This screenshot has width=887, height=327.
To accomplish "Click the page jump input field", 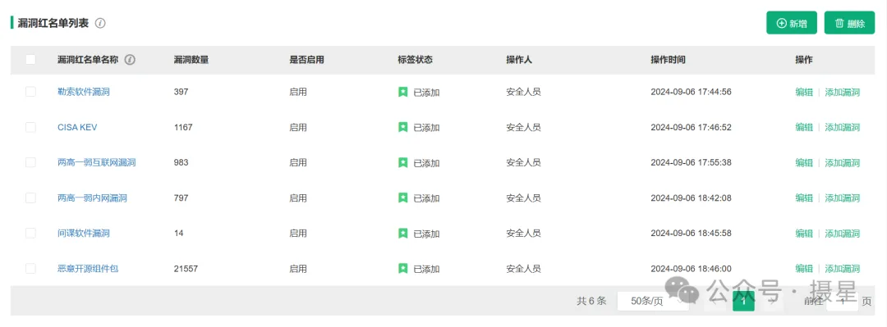I will [x=843, y=302].
